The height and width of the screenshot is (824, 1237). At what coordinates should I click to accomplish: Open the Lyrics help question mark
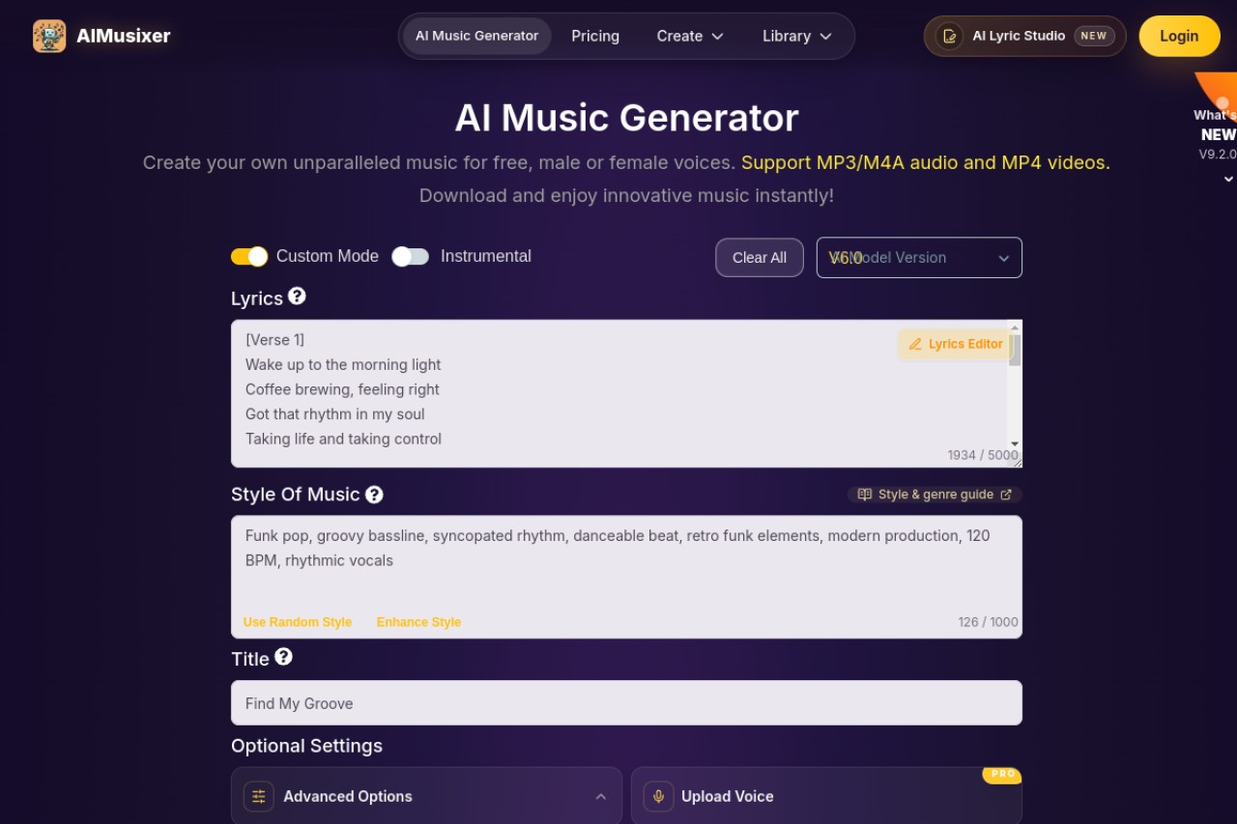tap(297, 297)
